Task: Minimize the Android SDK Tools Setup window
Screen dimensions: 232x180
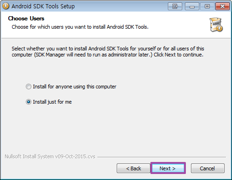Action: 192,6
